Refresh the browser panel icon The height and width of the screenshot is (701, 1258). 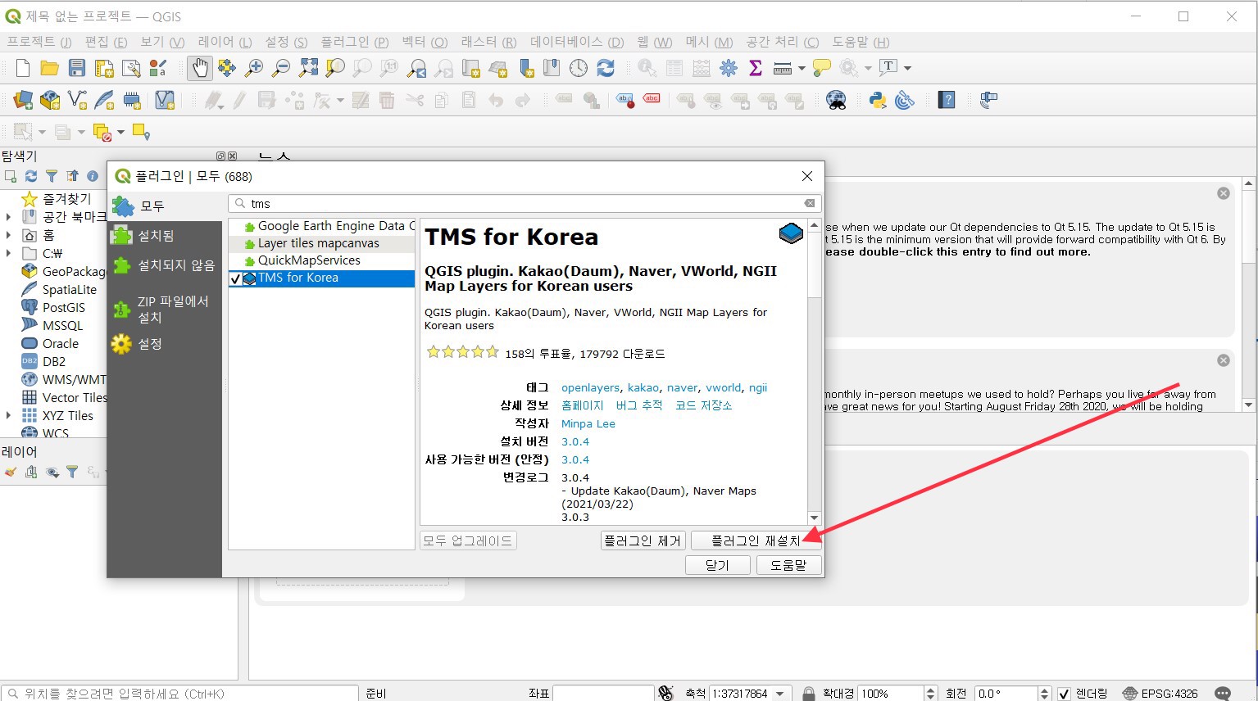click(x=31, y=176)
